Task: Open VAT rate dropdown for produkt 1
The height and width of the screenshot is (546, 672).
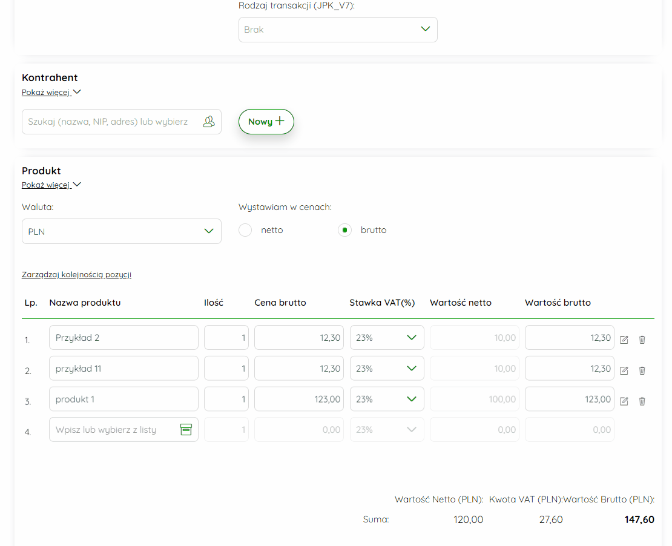Action: 387,399
